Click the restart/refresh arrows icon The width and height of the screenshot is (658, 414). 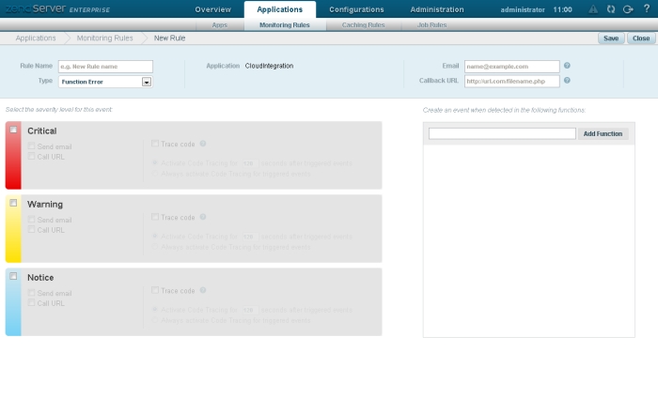(610, 9)
